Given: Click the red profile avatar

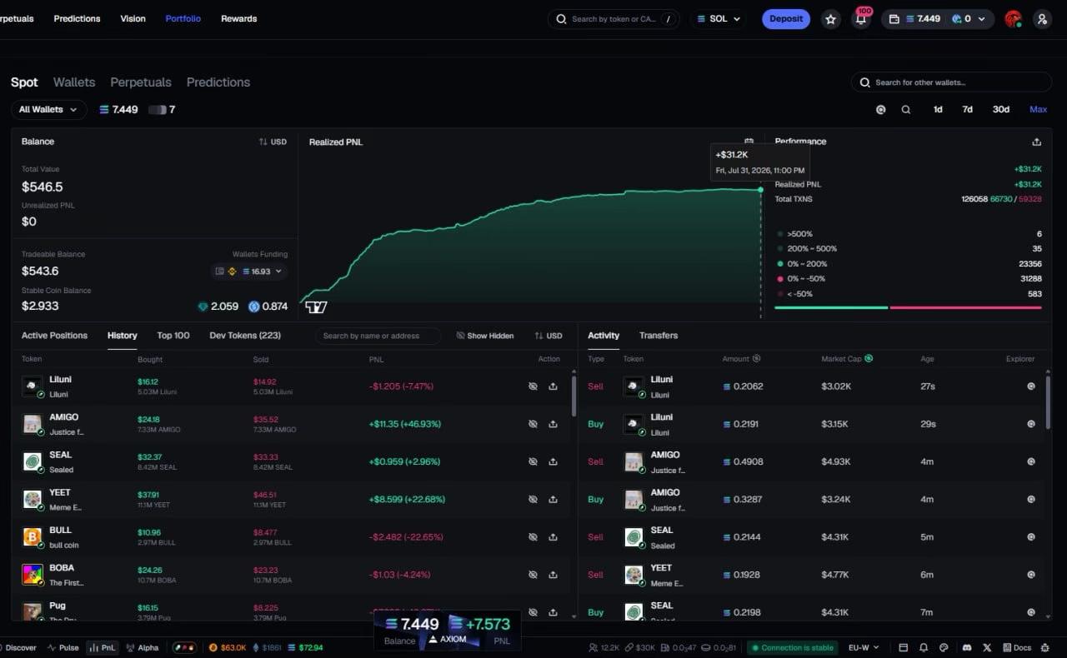Looking at the screenshot, I should click(x=1013, y=19).
